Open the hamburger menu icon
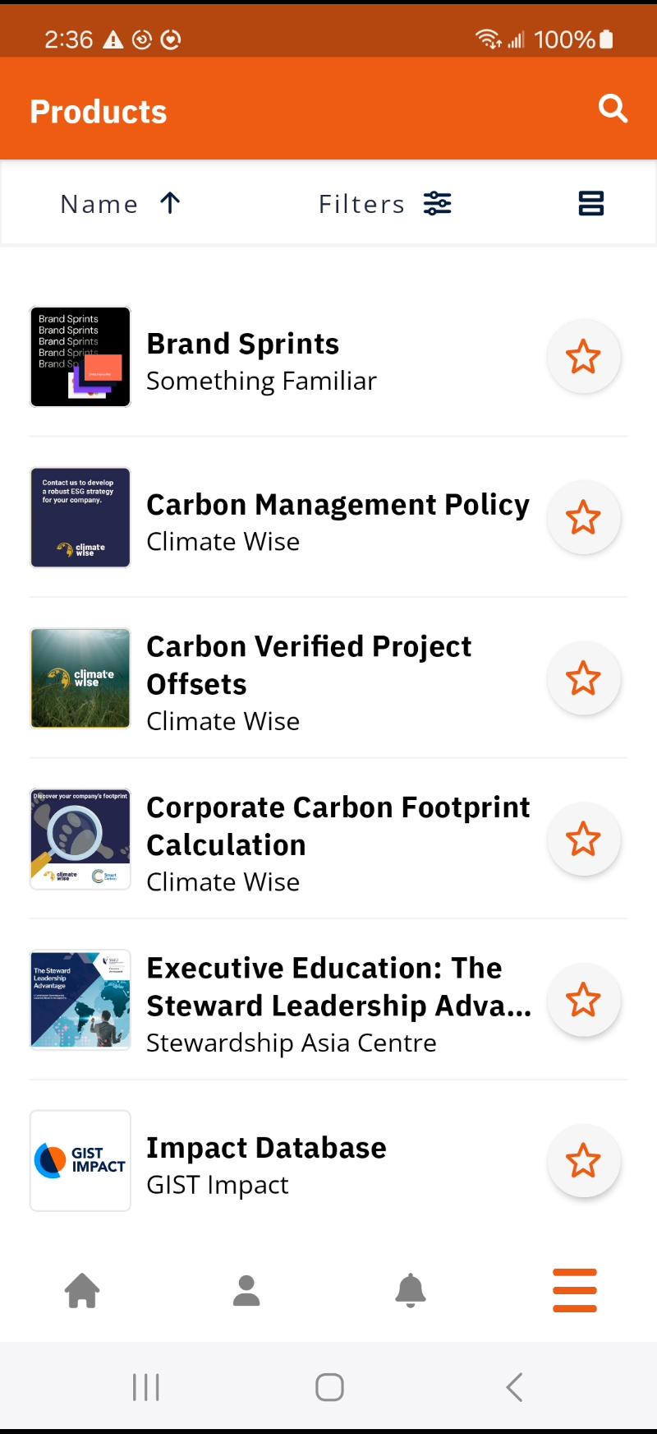This screenshot has width=657, height=1434. (575, 1290)
